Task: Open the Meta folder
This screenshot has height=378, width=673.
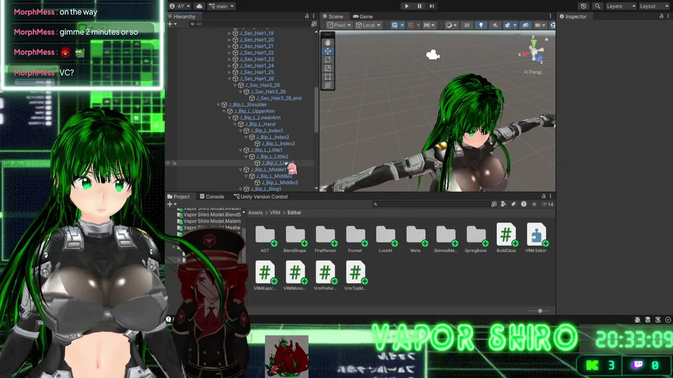Action: point(415,239)
